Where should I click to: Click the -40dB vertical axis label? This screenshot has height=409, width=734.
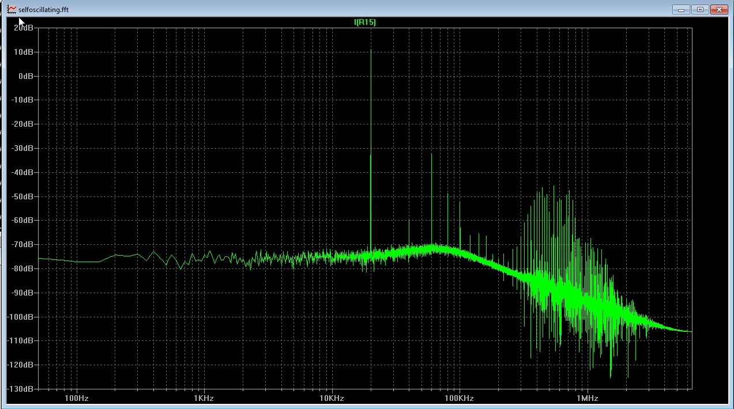[23, 172]
